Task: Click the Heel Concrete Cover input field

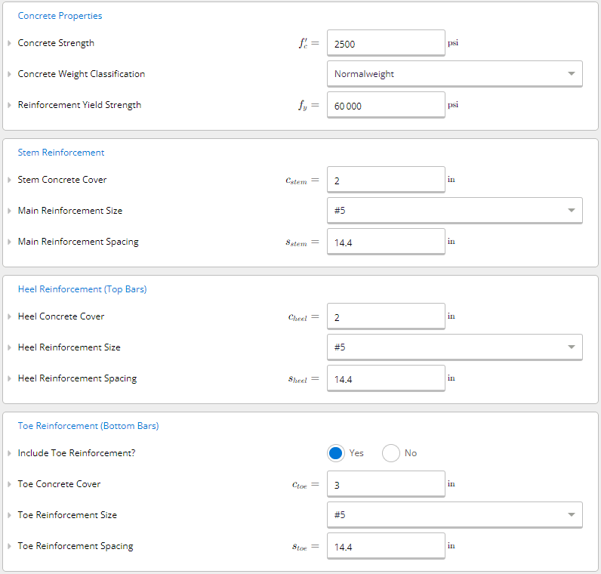Action: [x=385, y=317]
